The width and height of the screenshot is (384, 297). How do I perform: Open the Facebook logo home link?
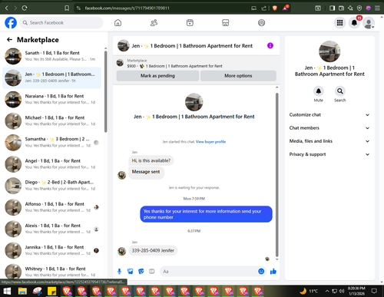click(x=11, y=23)
